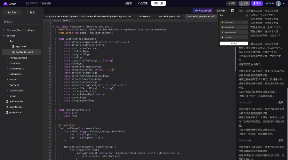This screenshot has width=288, height=160.
Task: Click the 我的项目 breadcrumb icon
Action: pos(27,3)
